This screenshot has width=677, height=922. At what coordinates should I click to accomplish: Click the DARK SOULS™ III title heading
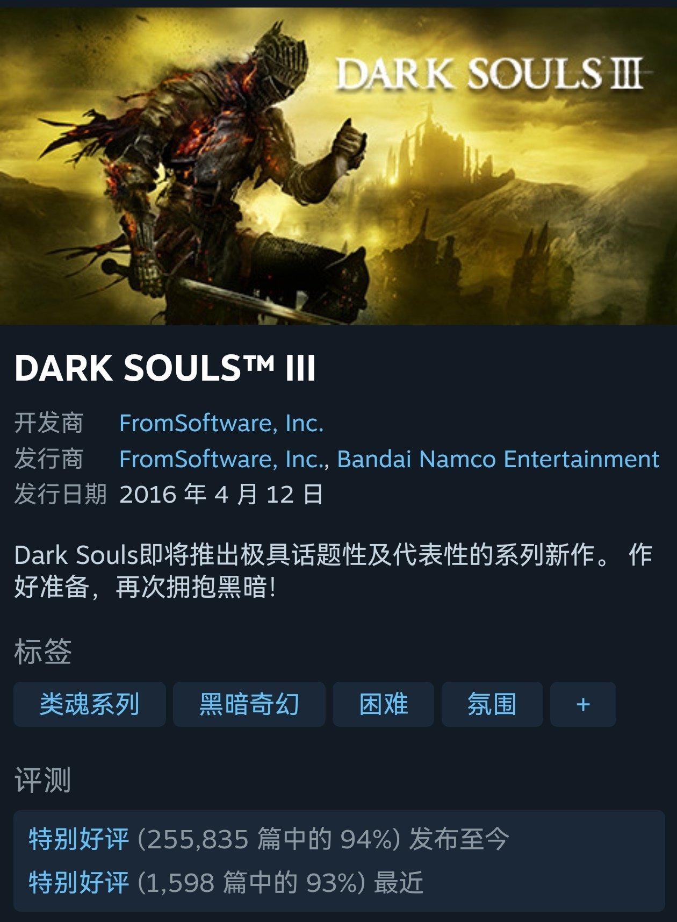click(x=165, y=369)
